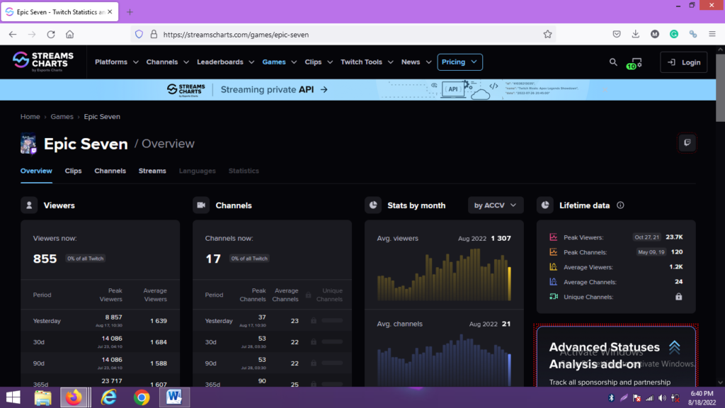The height and width of the screenshot is (408, 725).
Task: Click the Channels panel camera icon
Action: coord(201,205)
